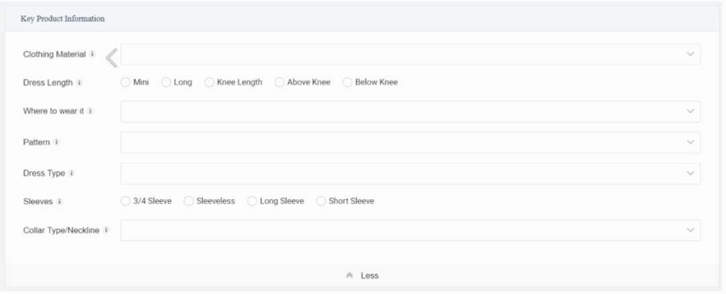Click the Pattern info icon
The height and width of the screenshot is (294, 726).
pos(57,142)
